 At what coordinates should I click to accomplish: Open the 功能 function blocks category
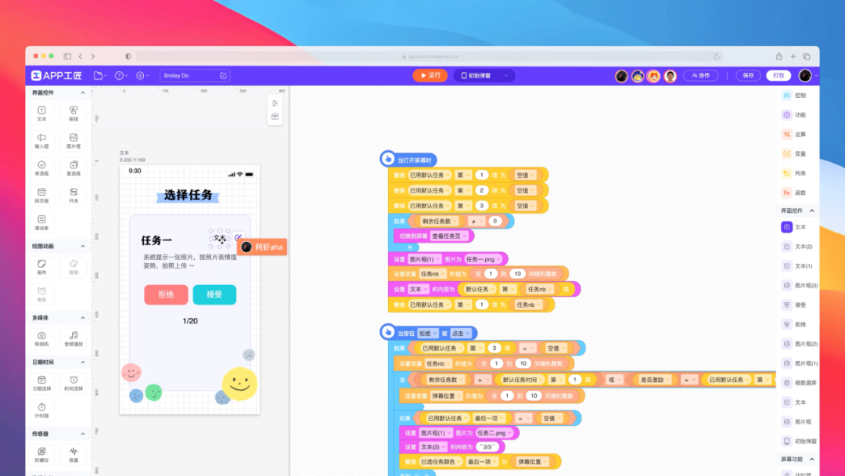[x=794, y=115]
